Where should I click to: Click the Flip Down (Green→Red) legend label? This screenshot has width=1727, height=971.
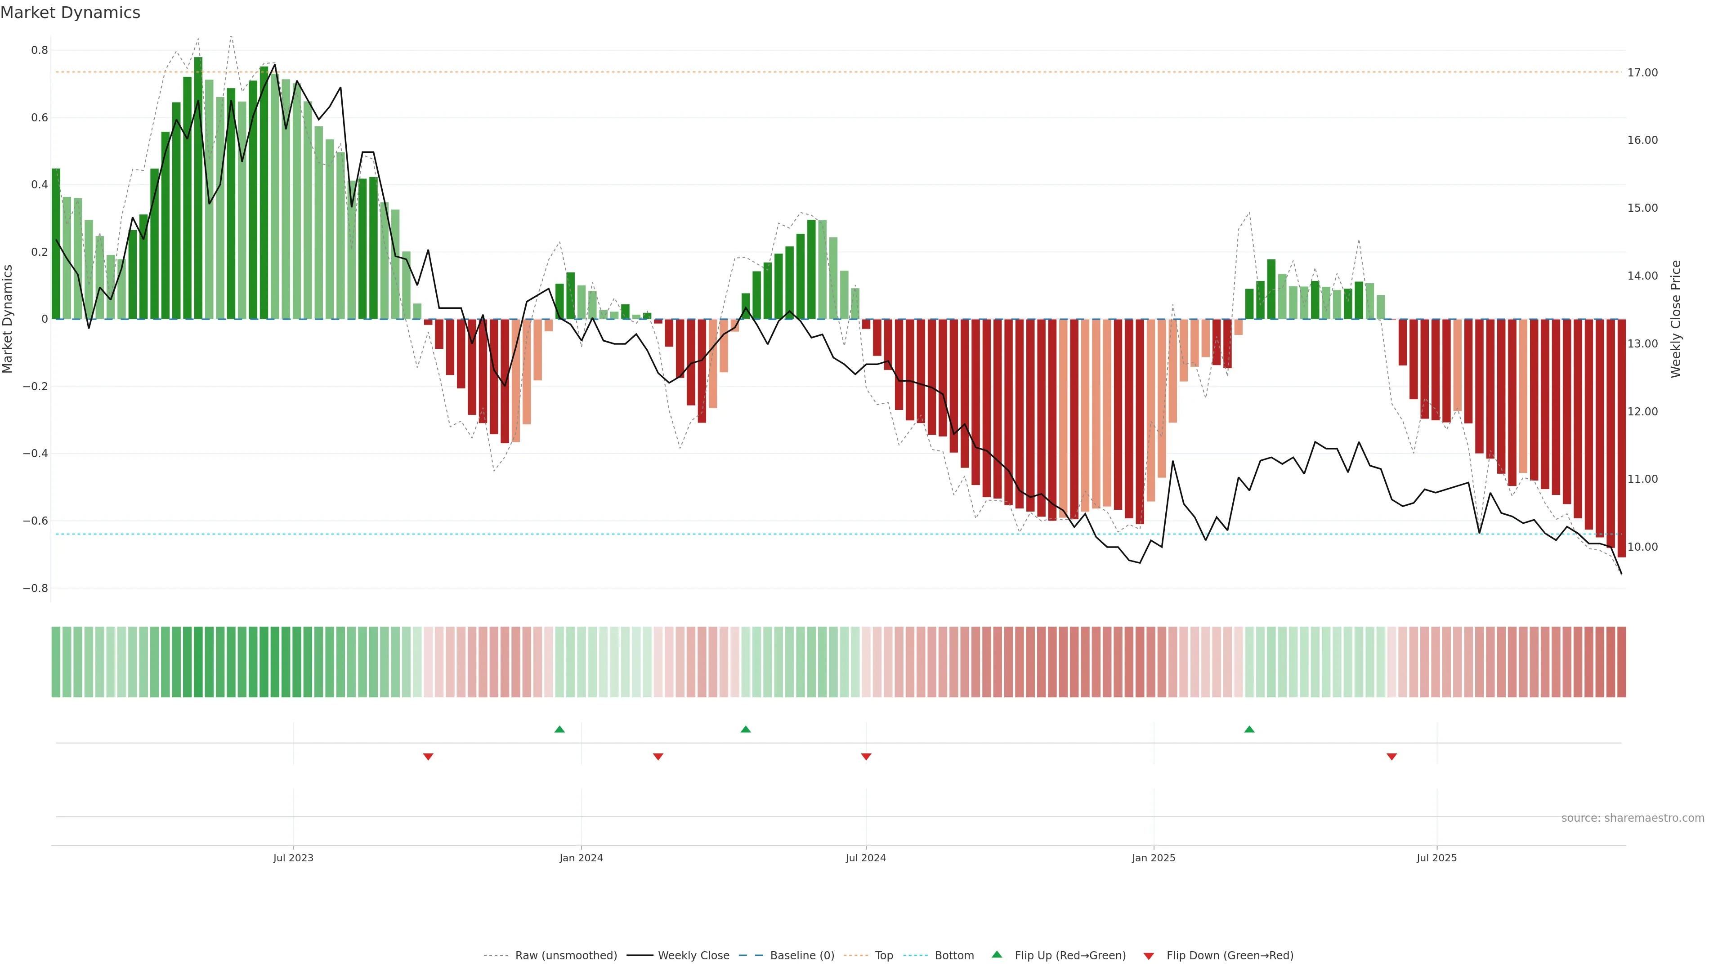1230,956
